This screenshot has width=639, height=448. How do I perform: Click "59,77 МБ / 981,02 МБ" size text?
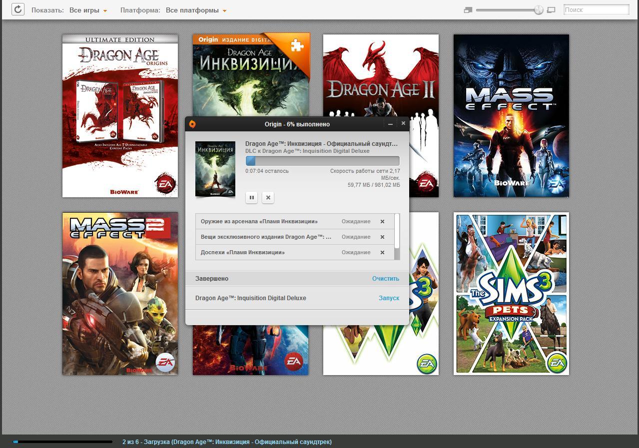(374, 185)
